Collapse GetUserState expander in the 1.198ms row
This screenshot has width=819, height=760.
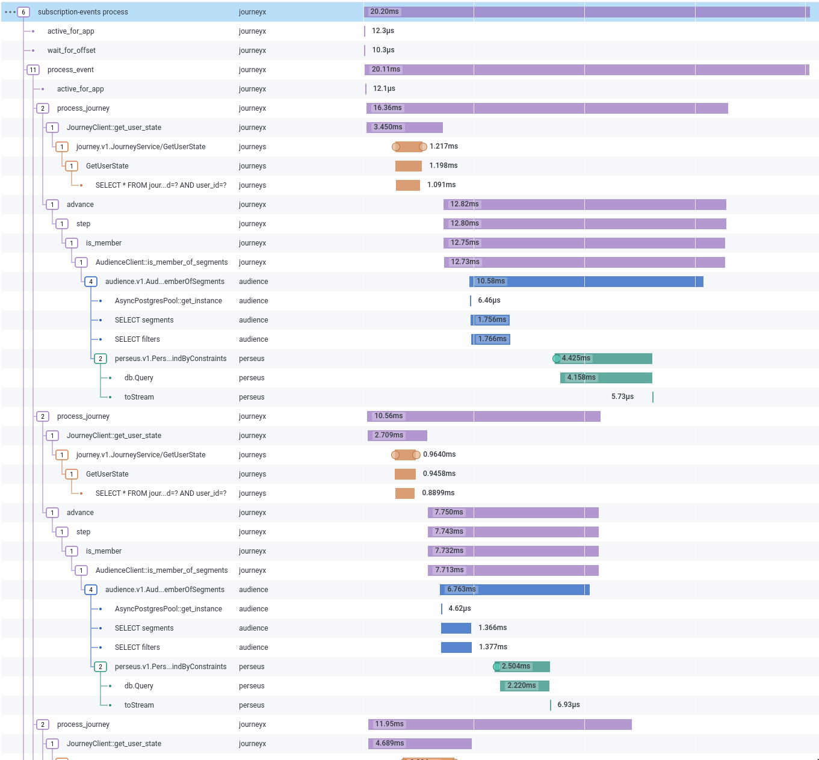point(72,166)
